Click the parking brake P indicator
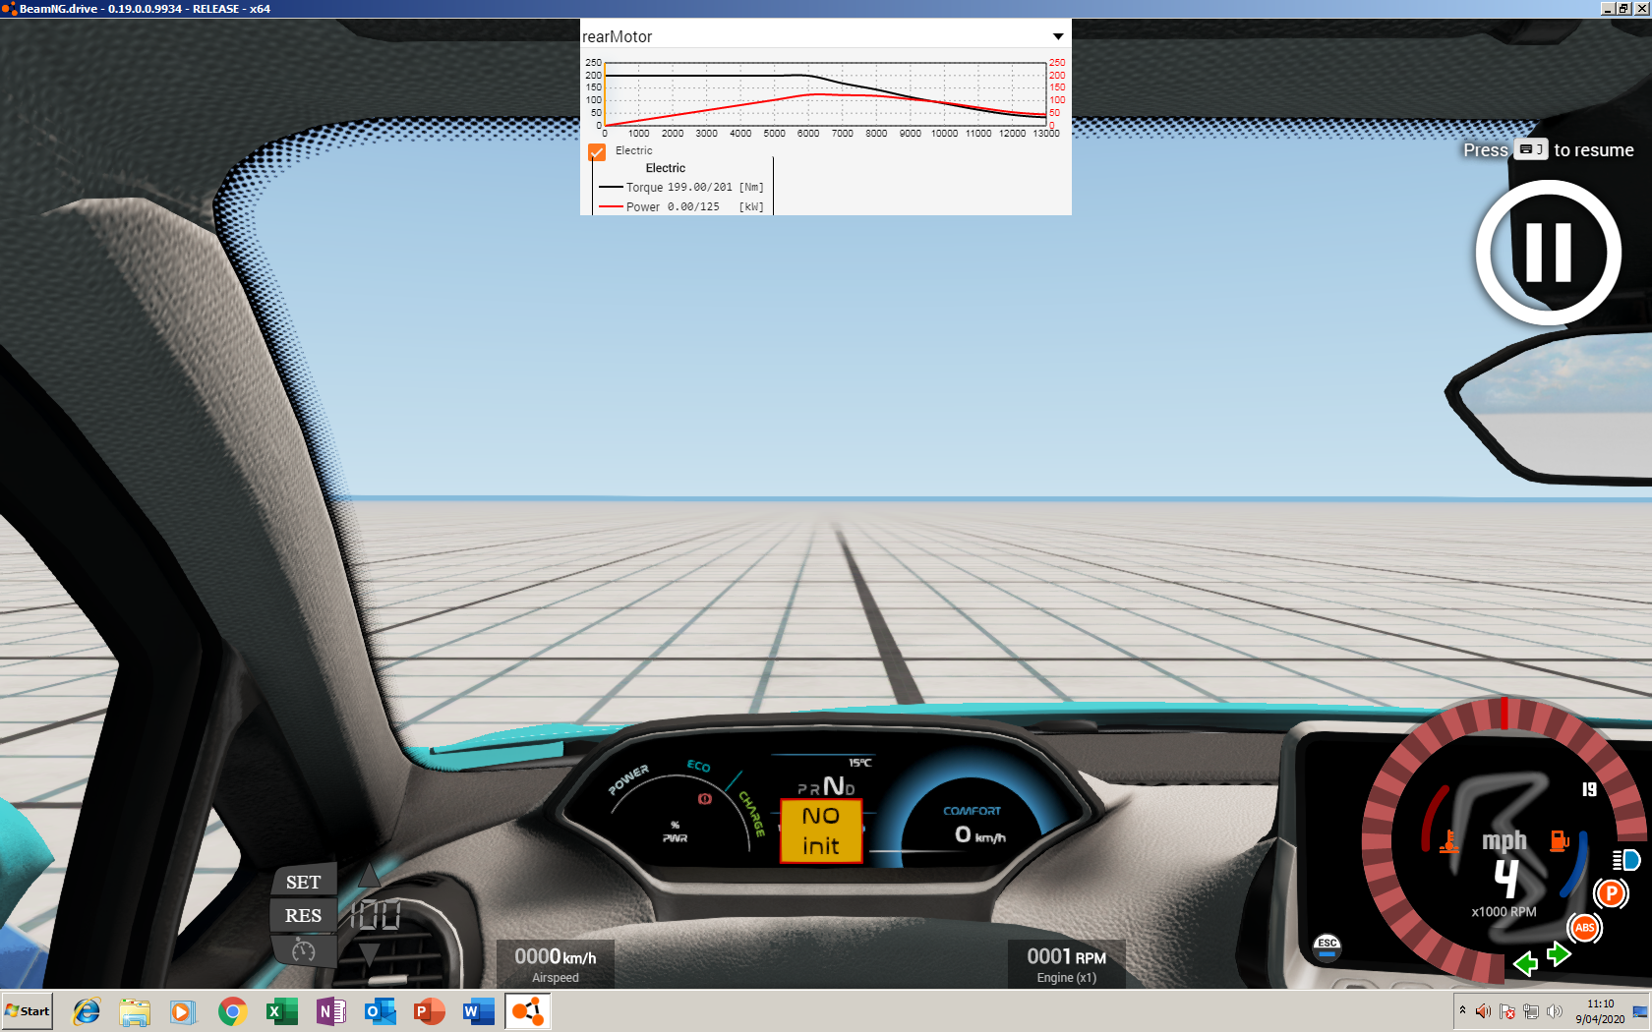The width and height of the screenshot is (1652, 1032). 1611,893
